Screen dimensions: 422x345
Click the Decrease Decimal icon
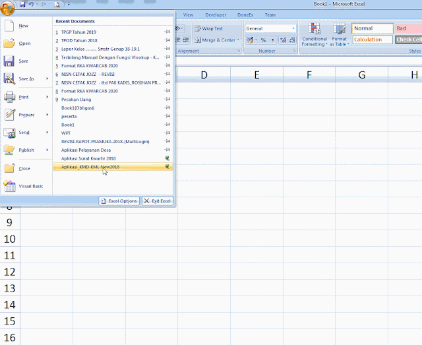pos(292,40)
